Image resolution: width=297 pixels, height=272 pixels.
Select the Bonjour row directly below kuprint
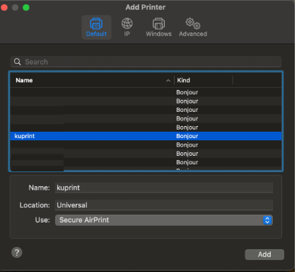point(146,144)
